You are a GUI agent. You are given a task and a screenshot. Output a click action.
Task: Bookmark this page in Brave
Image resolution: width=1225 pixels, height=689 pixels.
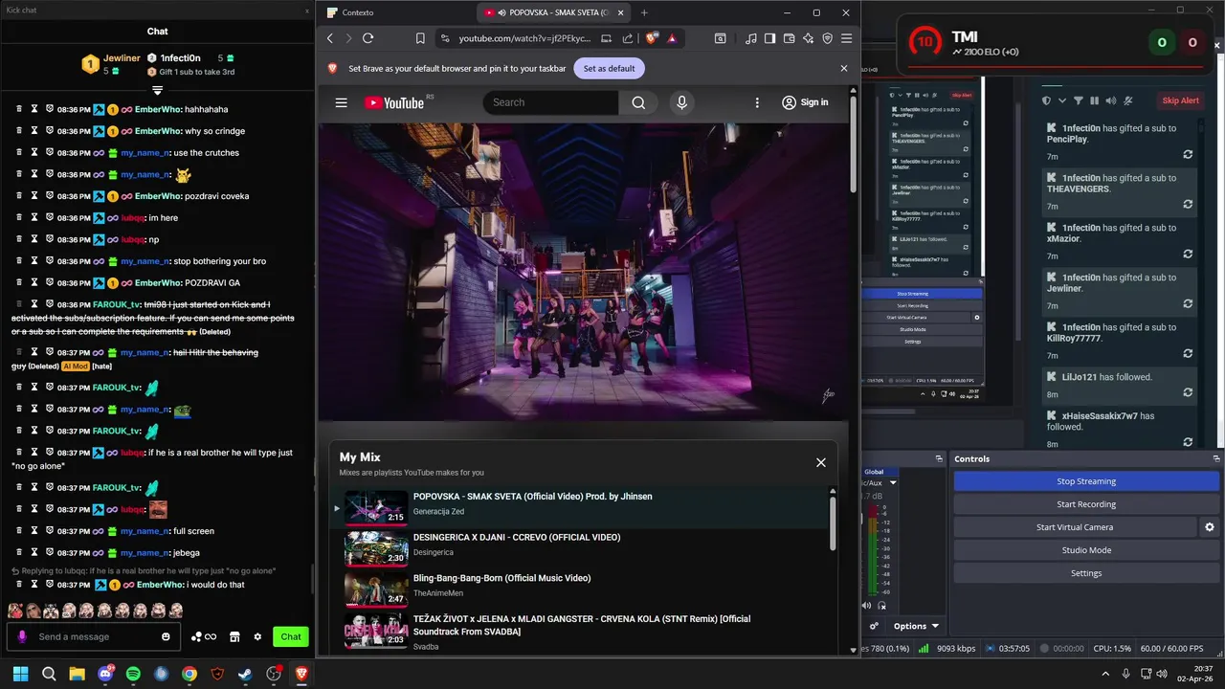420,38
